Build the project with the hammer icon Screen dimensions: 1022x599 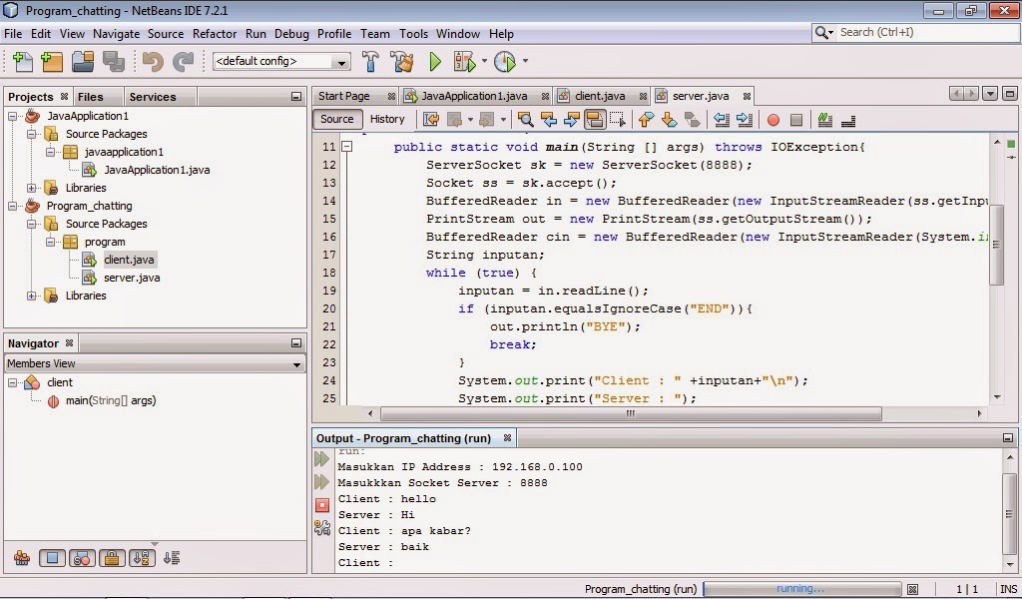pyautogui.click(x=372, y=61)
